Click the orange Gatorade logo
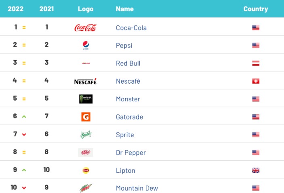 86,117
